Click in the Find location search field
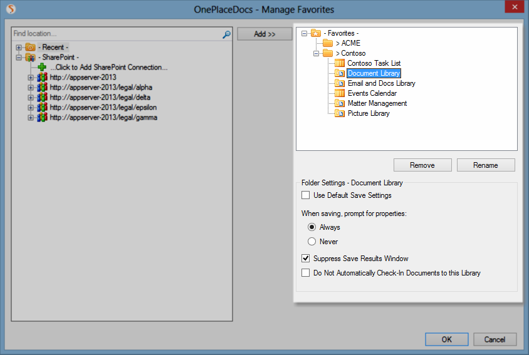529x355 pixels. tap(116, 34)
